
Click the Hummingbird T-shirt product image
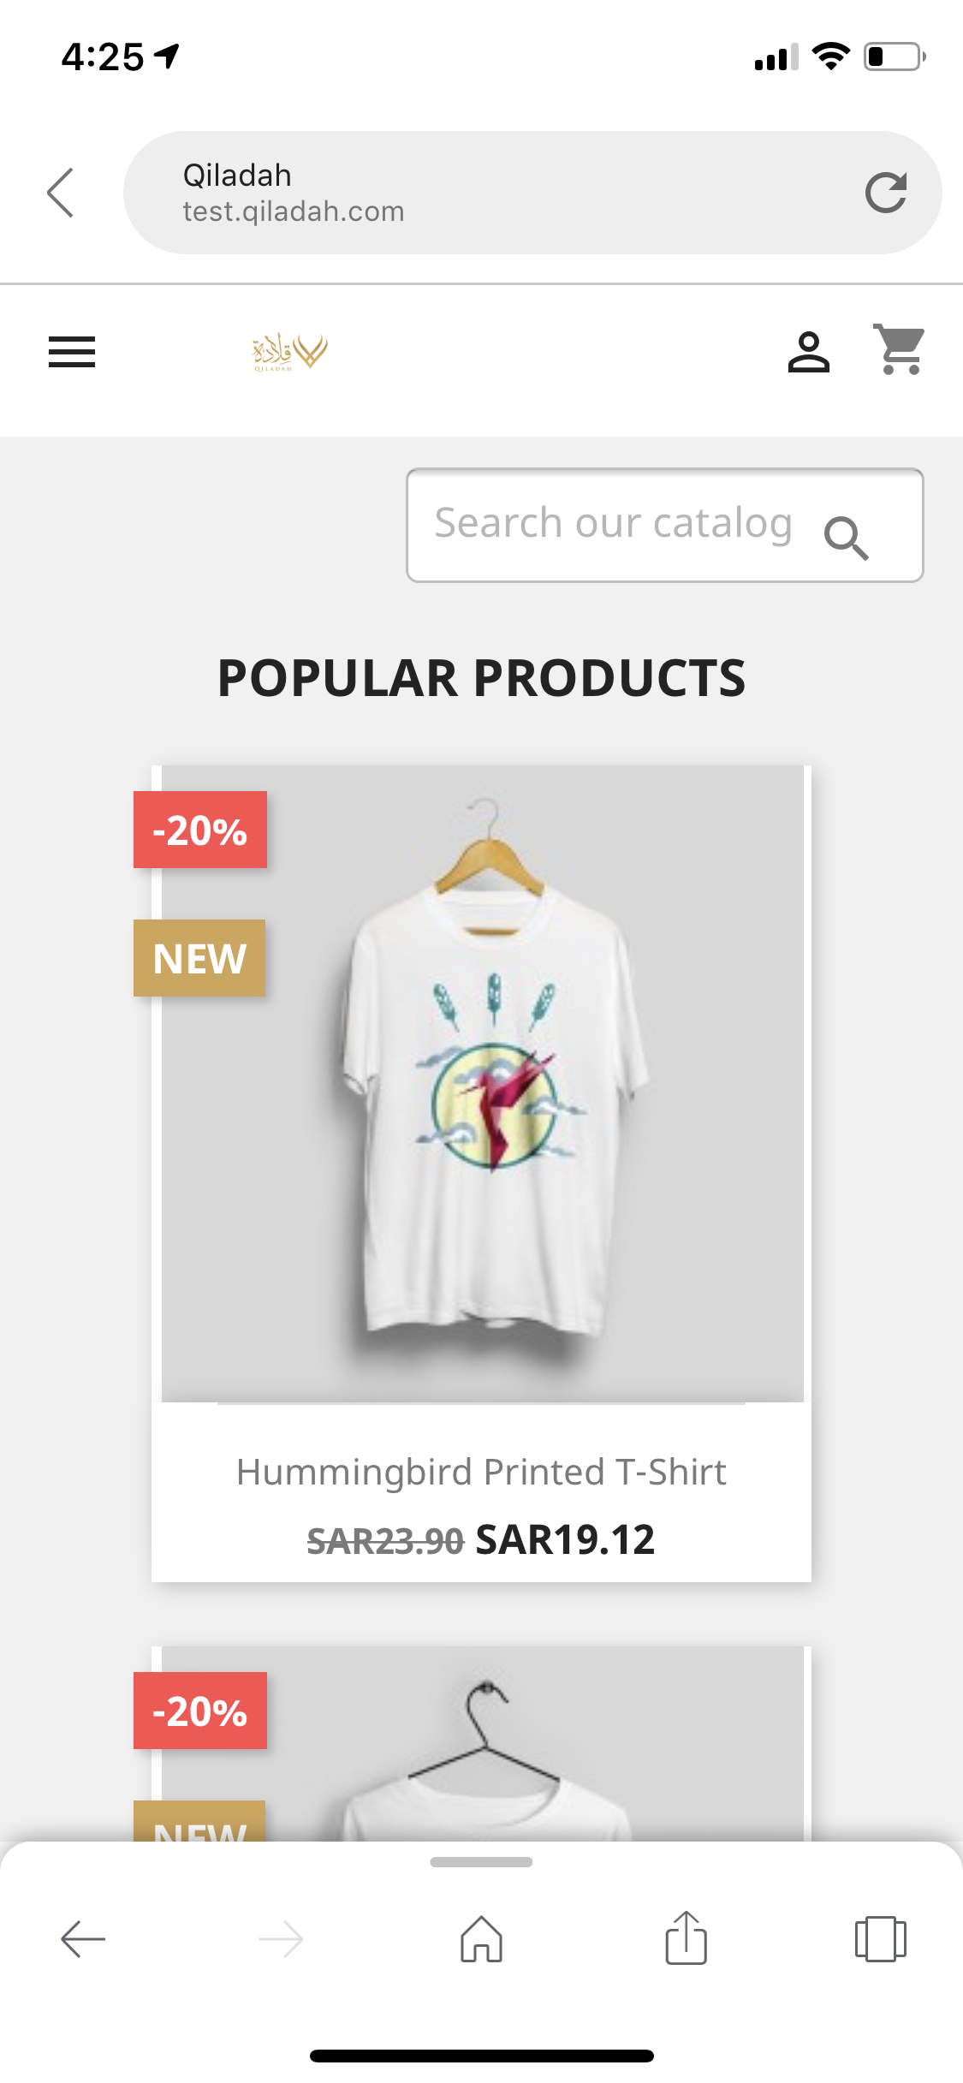pyautogui.click(x=483, y=1084)
